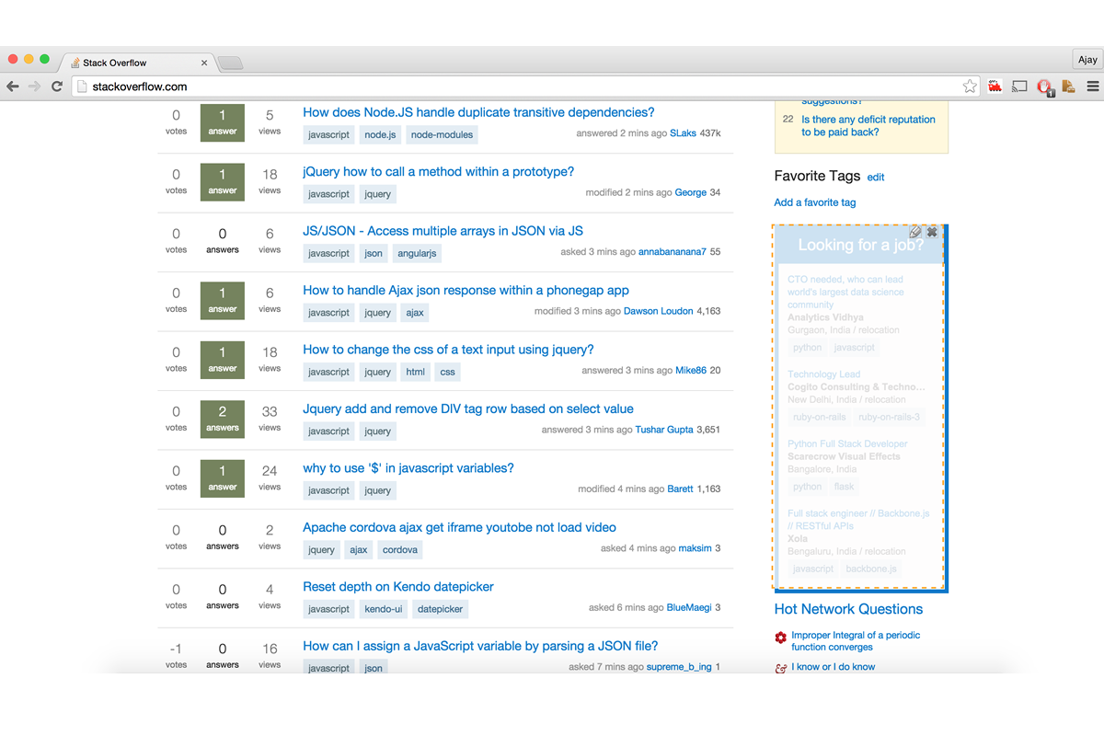The width and height of the screenshot is (1104, 736).
Task: Click the json tag on JS/JSON question
Action: (374, 253)
